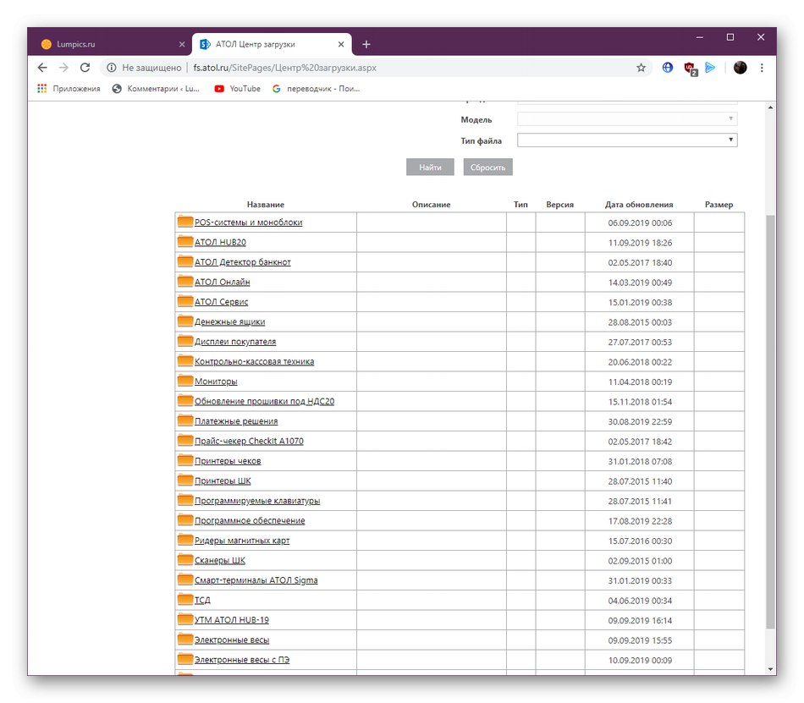
Task: Click the date 11.09.2019 18:26
Action: coord(640,243)
